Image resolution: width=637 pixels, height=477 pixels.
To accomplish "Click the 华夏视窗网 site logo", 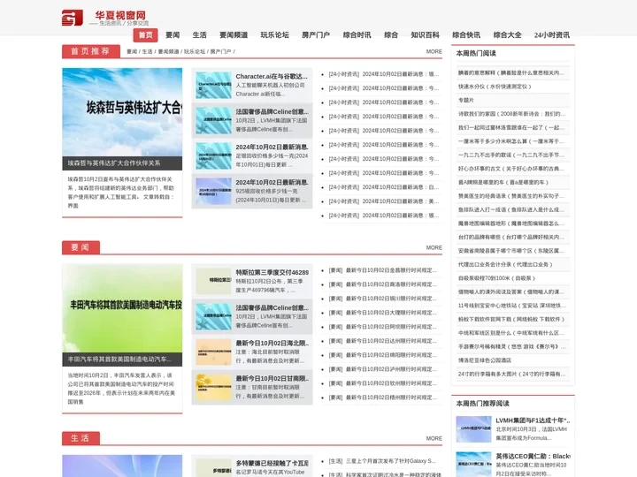I will point(105,18).
